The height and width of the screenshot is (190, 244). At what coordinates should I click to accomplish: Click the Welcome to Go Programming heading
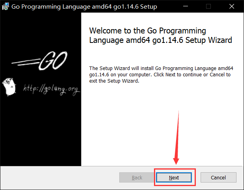[x=160, y=35]
